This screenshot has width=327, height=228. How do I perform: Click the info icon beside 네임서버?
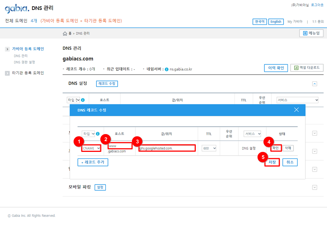(x=166, y=69)
